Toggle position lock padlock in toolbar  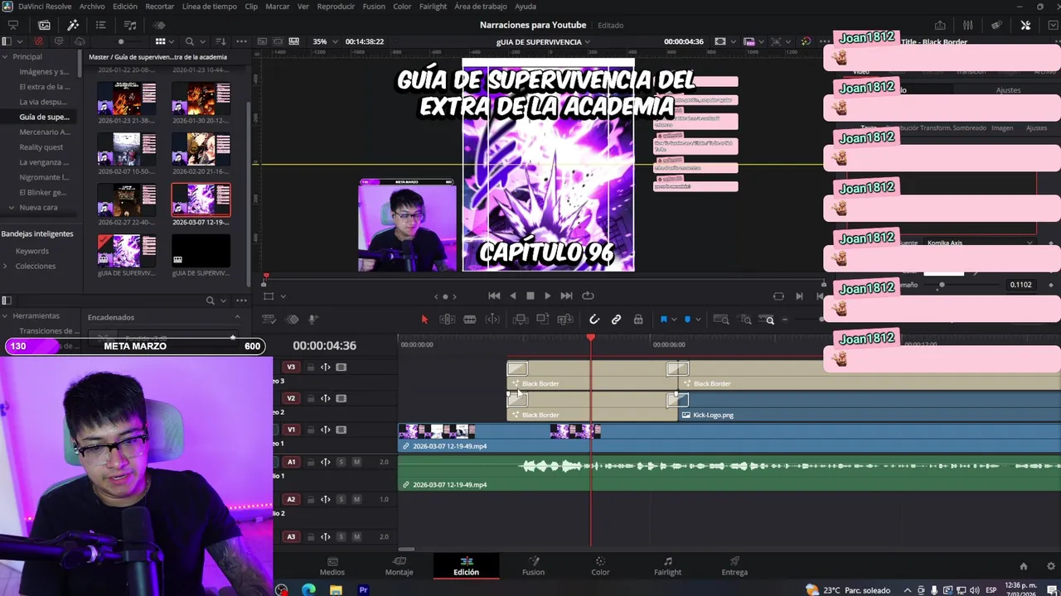(x=638, y=320)
